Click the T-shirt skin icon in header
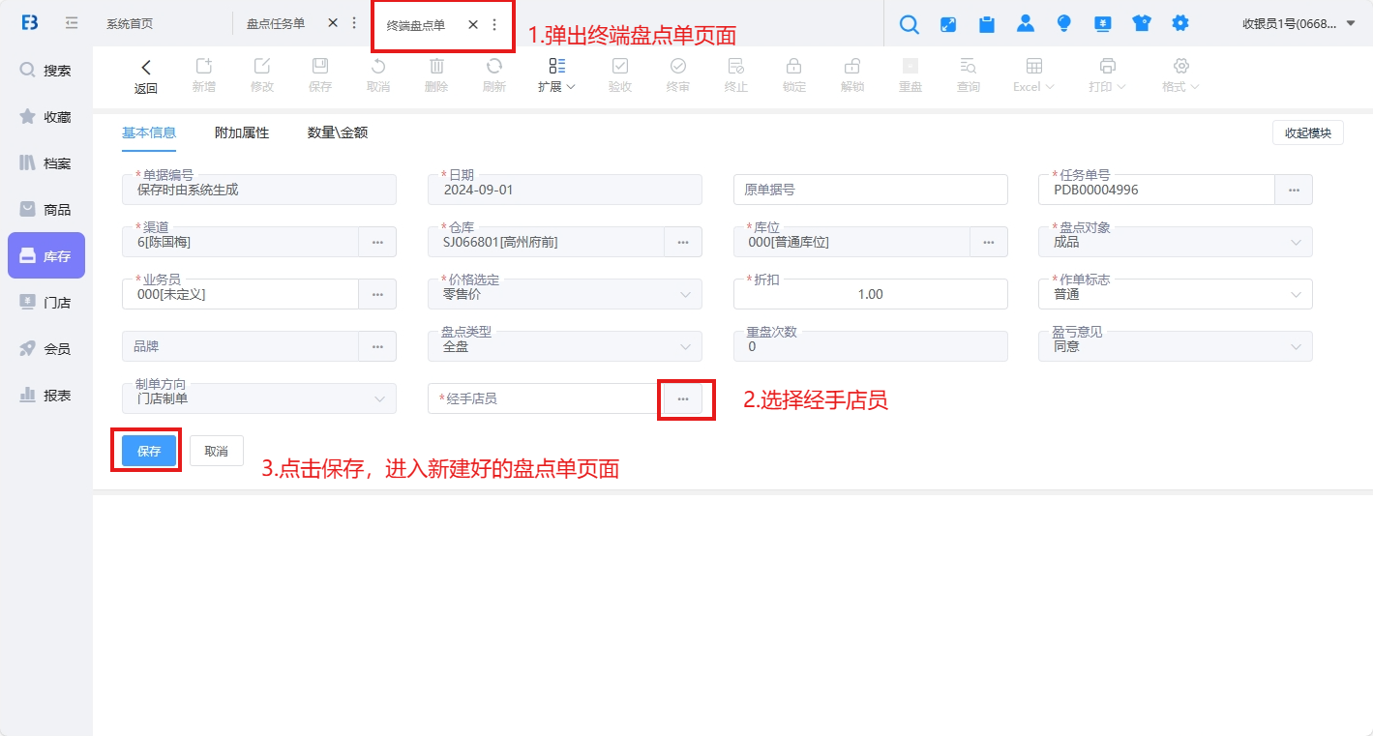The height and width of the screenshot is (736, 1373). [1142, 24]
